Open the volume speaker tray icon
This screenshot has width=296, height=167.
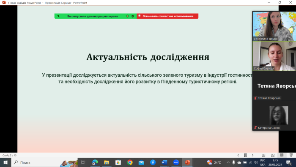(256, 162)
